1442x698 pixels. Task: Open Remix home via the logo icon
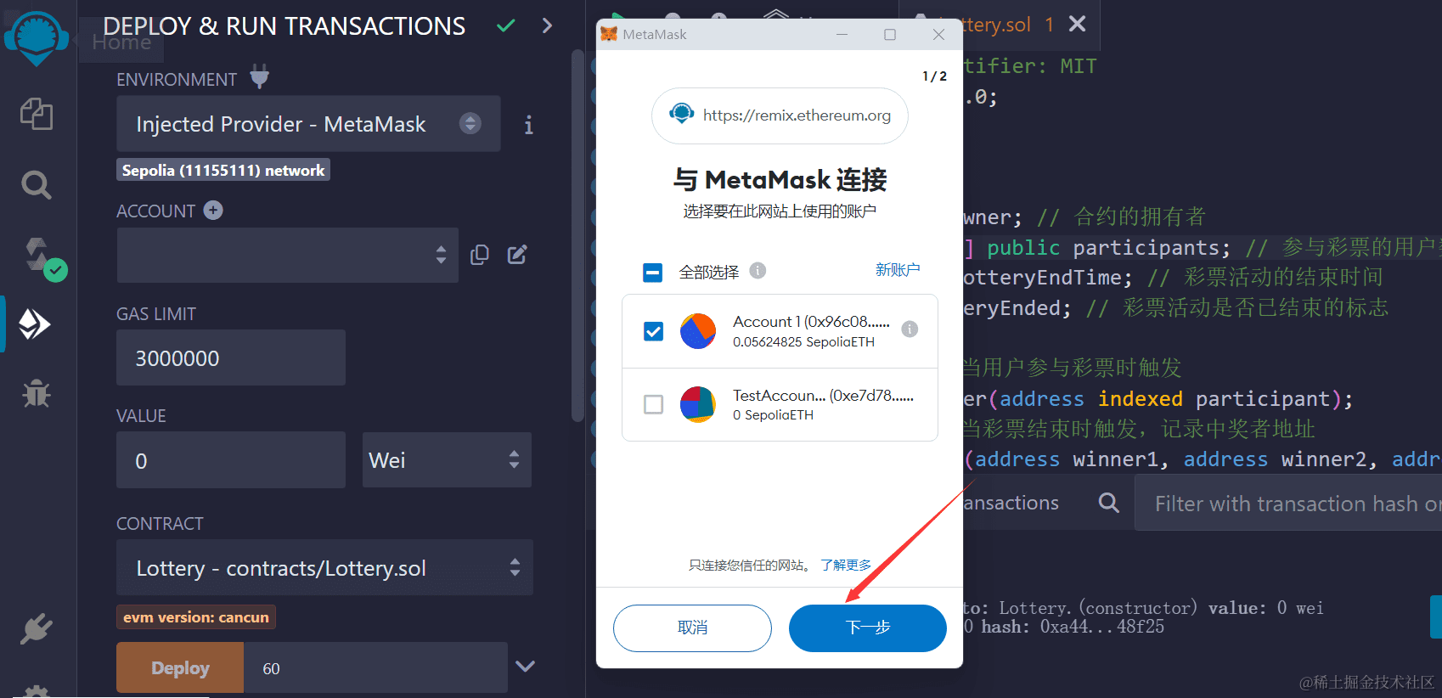(x=37, y=37)
